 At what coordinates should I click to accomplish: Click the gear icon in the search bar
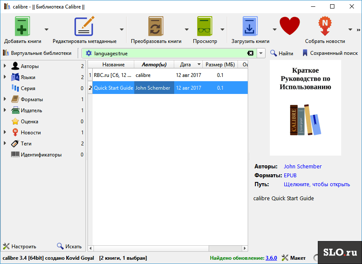click(x=89, y=54)
